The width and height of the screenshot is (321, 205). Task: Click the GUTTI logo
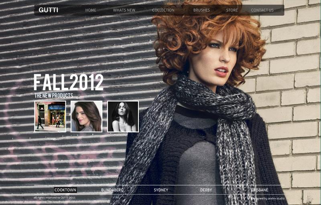[x=48, y=10]
